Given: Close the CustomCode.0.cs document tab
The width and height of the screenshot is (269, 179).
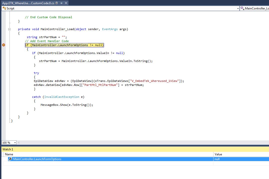Looking at the screenshot, I should click(65, 3).
